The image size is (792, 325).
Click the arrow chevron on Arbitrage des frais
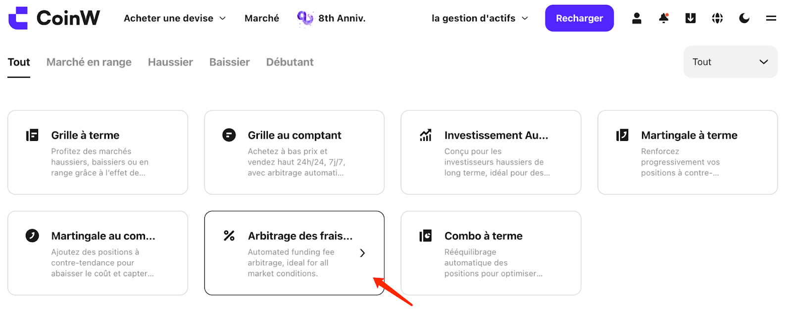coord(362,253)
